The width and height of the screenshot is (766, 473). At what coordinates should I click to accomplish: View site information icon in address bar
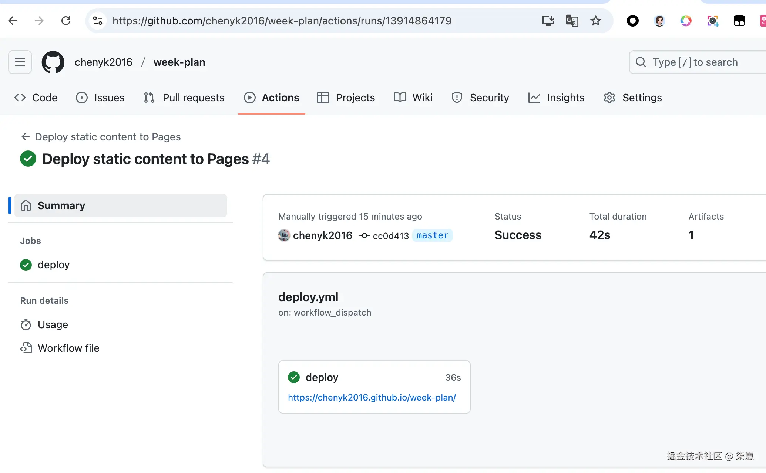(98, 21)
